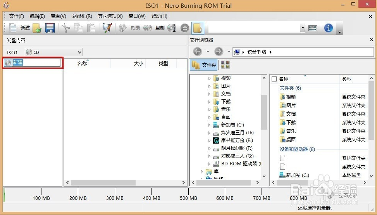377x215 pixels.
Task: Switch file browser to thumbnail view
Action: click(x=225, y=64)
